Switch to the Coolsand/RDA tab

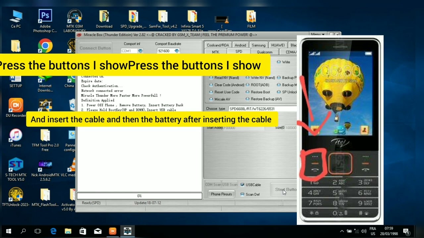click(x=218, y=45)
